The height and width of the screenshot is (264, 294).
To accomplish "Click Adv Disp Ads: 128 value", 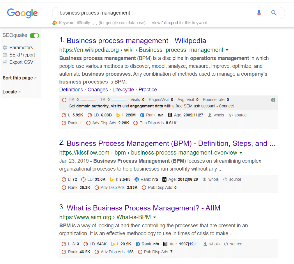I will click(x=130, y=252).
